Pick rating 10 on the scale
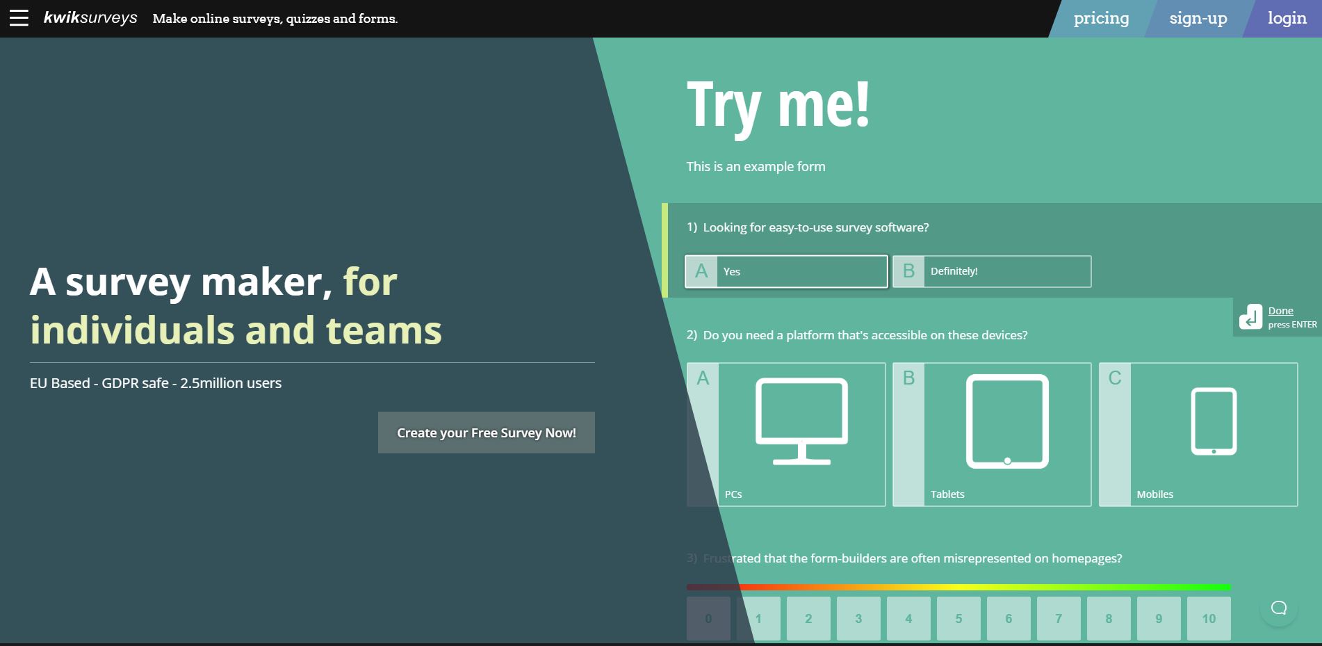This screenshot has height=646, width=1322. point(1209,618)
